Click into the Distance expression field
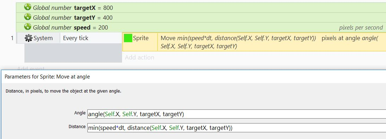 237,128
